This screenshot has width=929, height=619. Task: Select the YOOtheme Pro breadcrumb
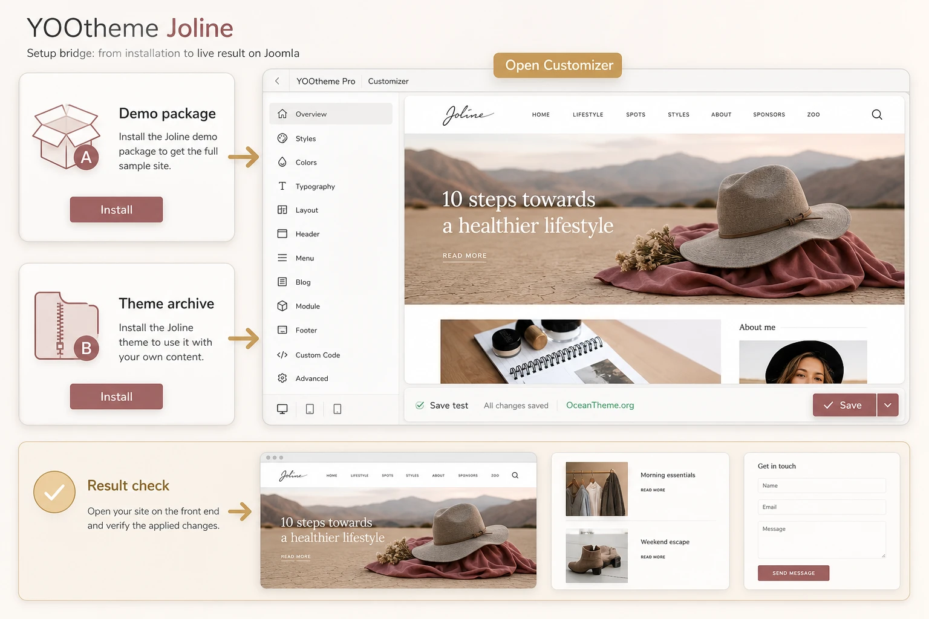[325, 81]
